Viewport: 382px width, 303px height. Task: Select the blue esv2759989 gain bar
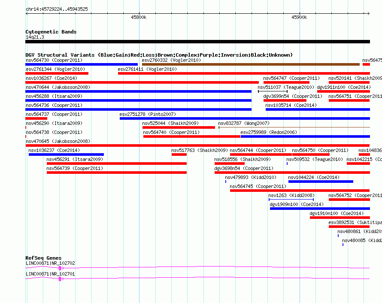click(x=305, y=136)
